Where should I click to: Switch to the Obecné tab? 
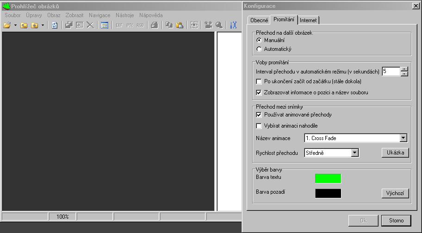pos(259,20)
